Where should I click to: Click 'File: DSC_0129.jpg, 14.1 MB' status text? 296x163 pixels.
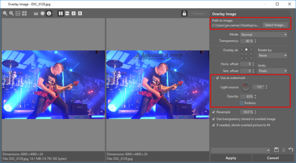click(35, 159)
